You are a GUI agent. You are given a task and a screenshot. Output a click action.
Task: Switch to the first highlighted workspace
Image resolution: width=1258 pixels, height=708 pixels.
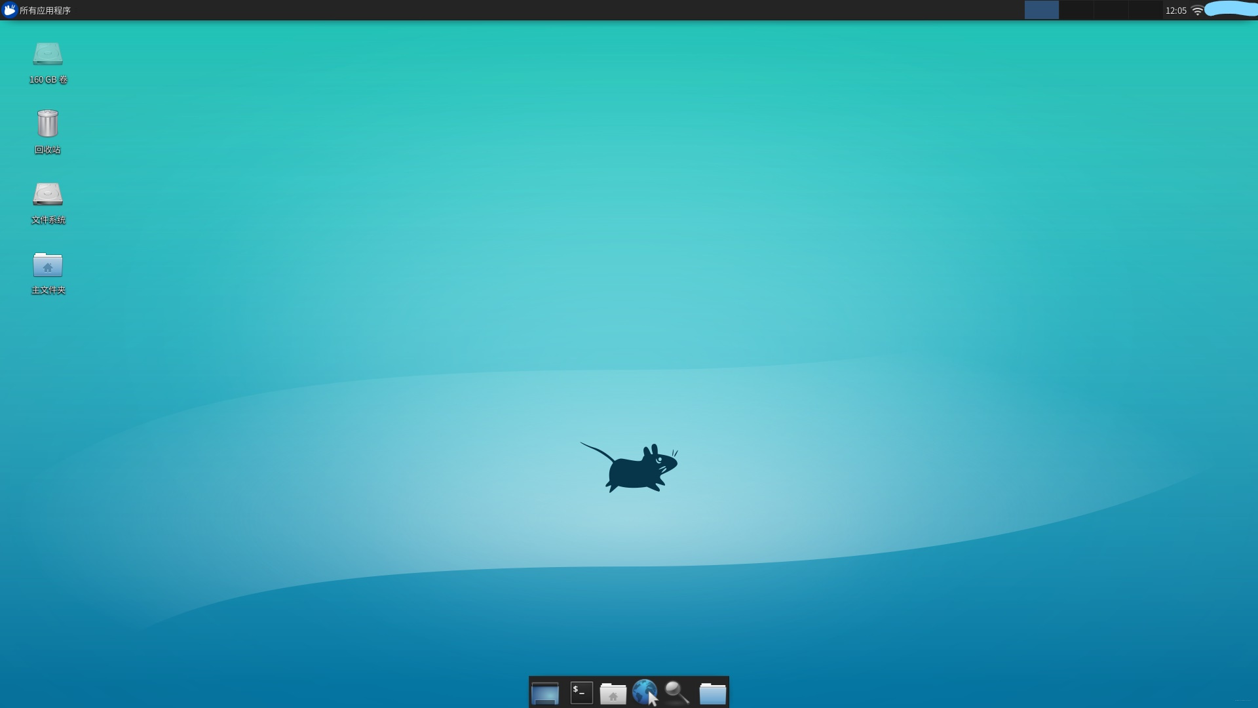click(1042, 10)
